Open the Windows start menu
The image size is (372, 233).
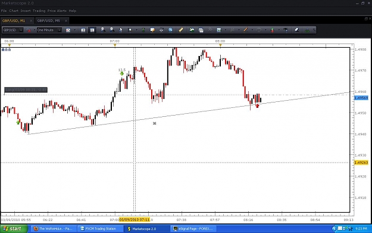coord(14,229)
